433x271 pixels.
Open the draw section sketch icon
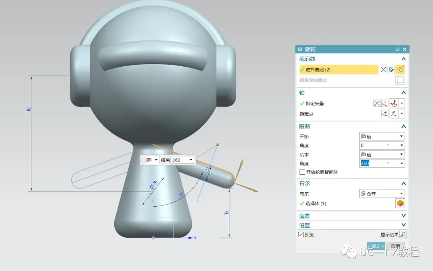tap(391, 70)
